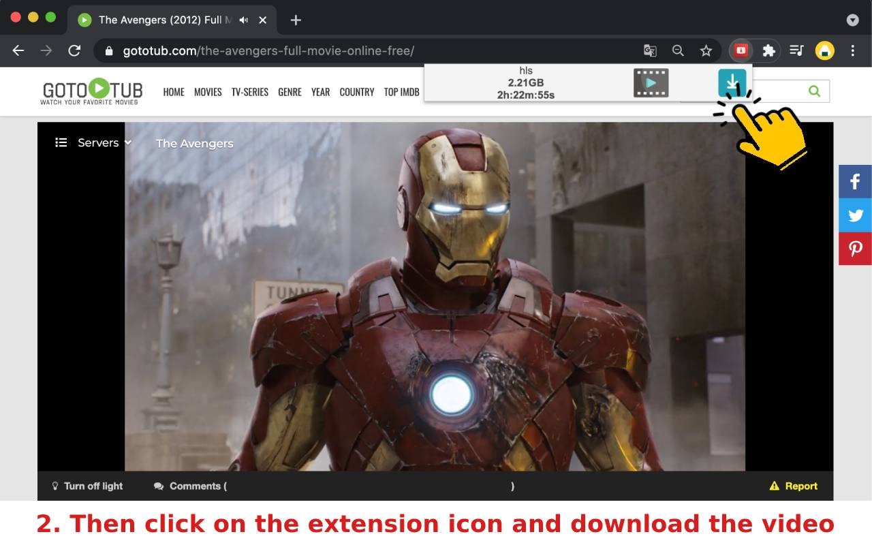Viewport: 872px width, 545px height.
Task: Mute the tab audio speaker icon
Action: pos(244,20)
